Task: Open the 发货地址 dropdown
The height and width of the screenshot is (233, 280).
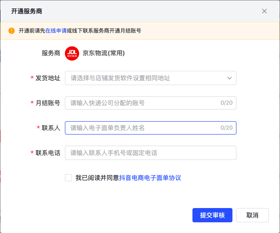Action: click(151, 78)
